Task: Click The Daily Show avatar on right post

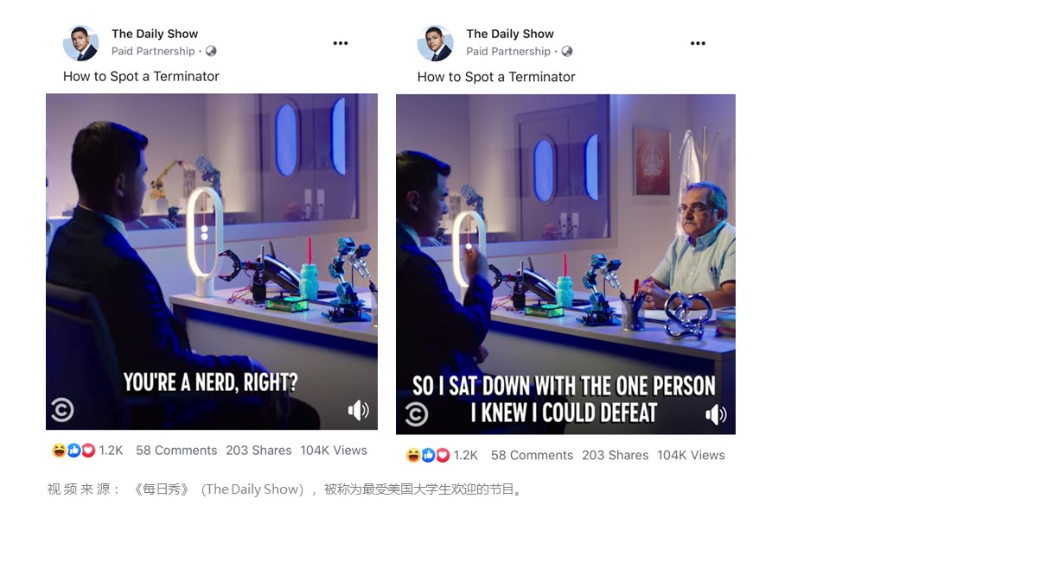Action: point(435,43)
